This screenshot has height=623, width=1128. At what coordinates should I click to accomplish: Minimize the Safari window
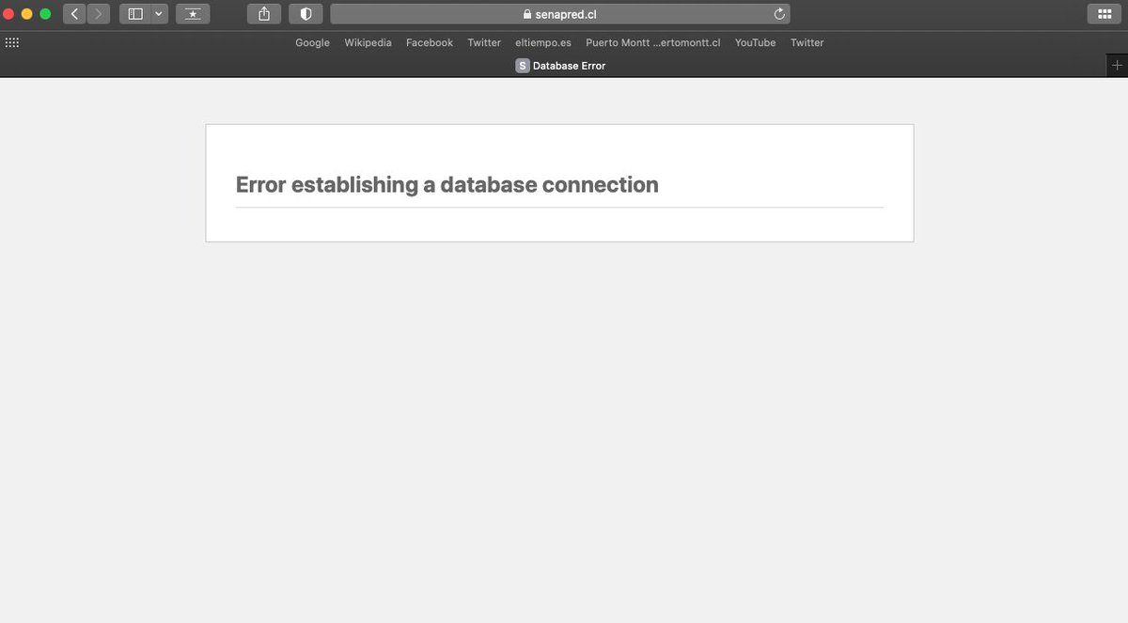click(x=26, y=14)
